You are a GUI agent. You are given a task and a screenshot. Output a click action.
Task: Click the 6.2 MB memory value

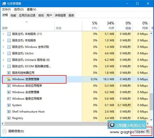click(109, 60)
